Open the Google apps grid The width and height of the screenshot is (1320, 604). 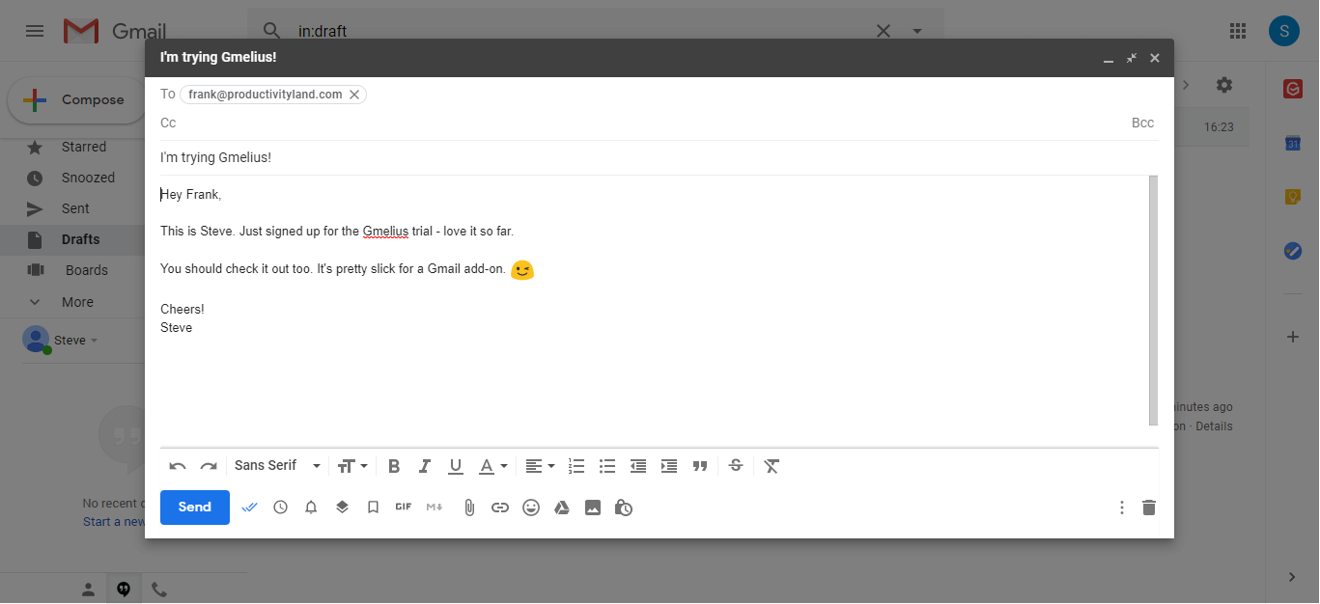[1238, 31]
